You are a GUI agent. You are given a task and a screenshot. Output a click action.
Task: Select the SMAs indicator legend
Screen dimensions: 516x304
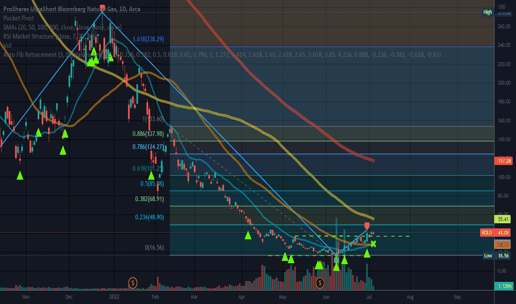tap(62, 27)
